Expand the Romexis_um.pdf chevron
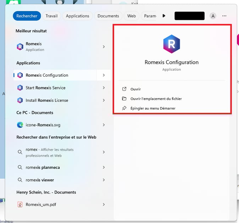 [104, 205]
